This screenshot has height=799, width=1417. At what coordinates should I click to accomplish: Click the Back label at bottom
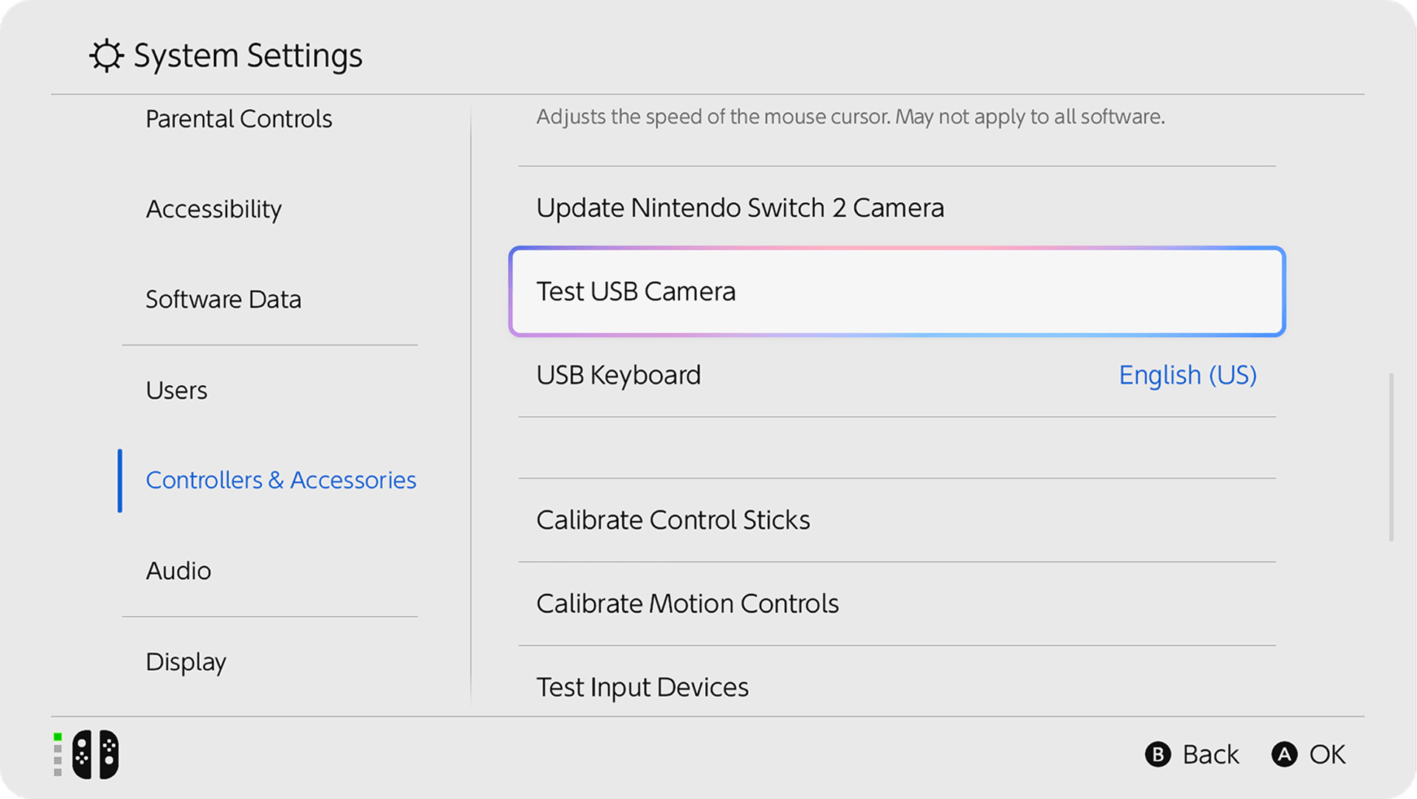coord(1210,755)
